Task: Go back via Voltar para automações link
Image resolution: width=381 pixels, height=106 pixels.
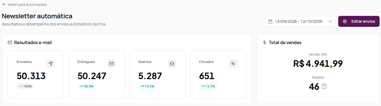Action: [x=24, y=4]
